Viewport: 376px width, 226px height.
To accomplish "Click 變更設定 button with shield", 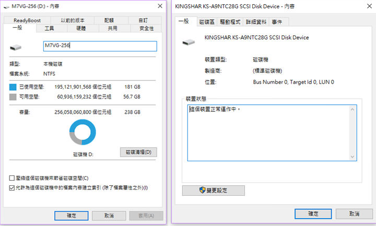I will [x=214, y=191].
